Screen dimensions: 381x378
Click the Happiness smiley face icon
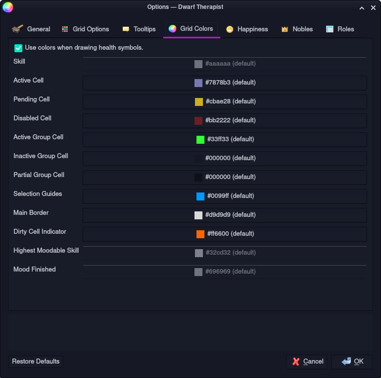coord(230,29)
